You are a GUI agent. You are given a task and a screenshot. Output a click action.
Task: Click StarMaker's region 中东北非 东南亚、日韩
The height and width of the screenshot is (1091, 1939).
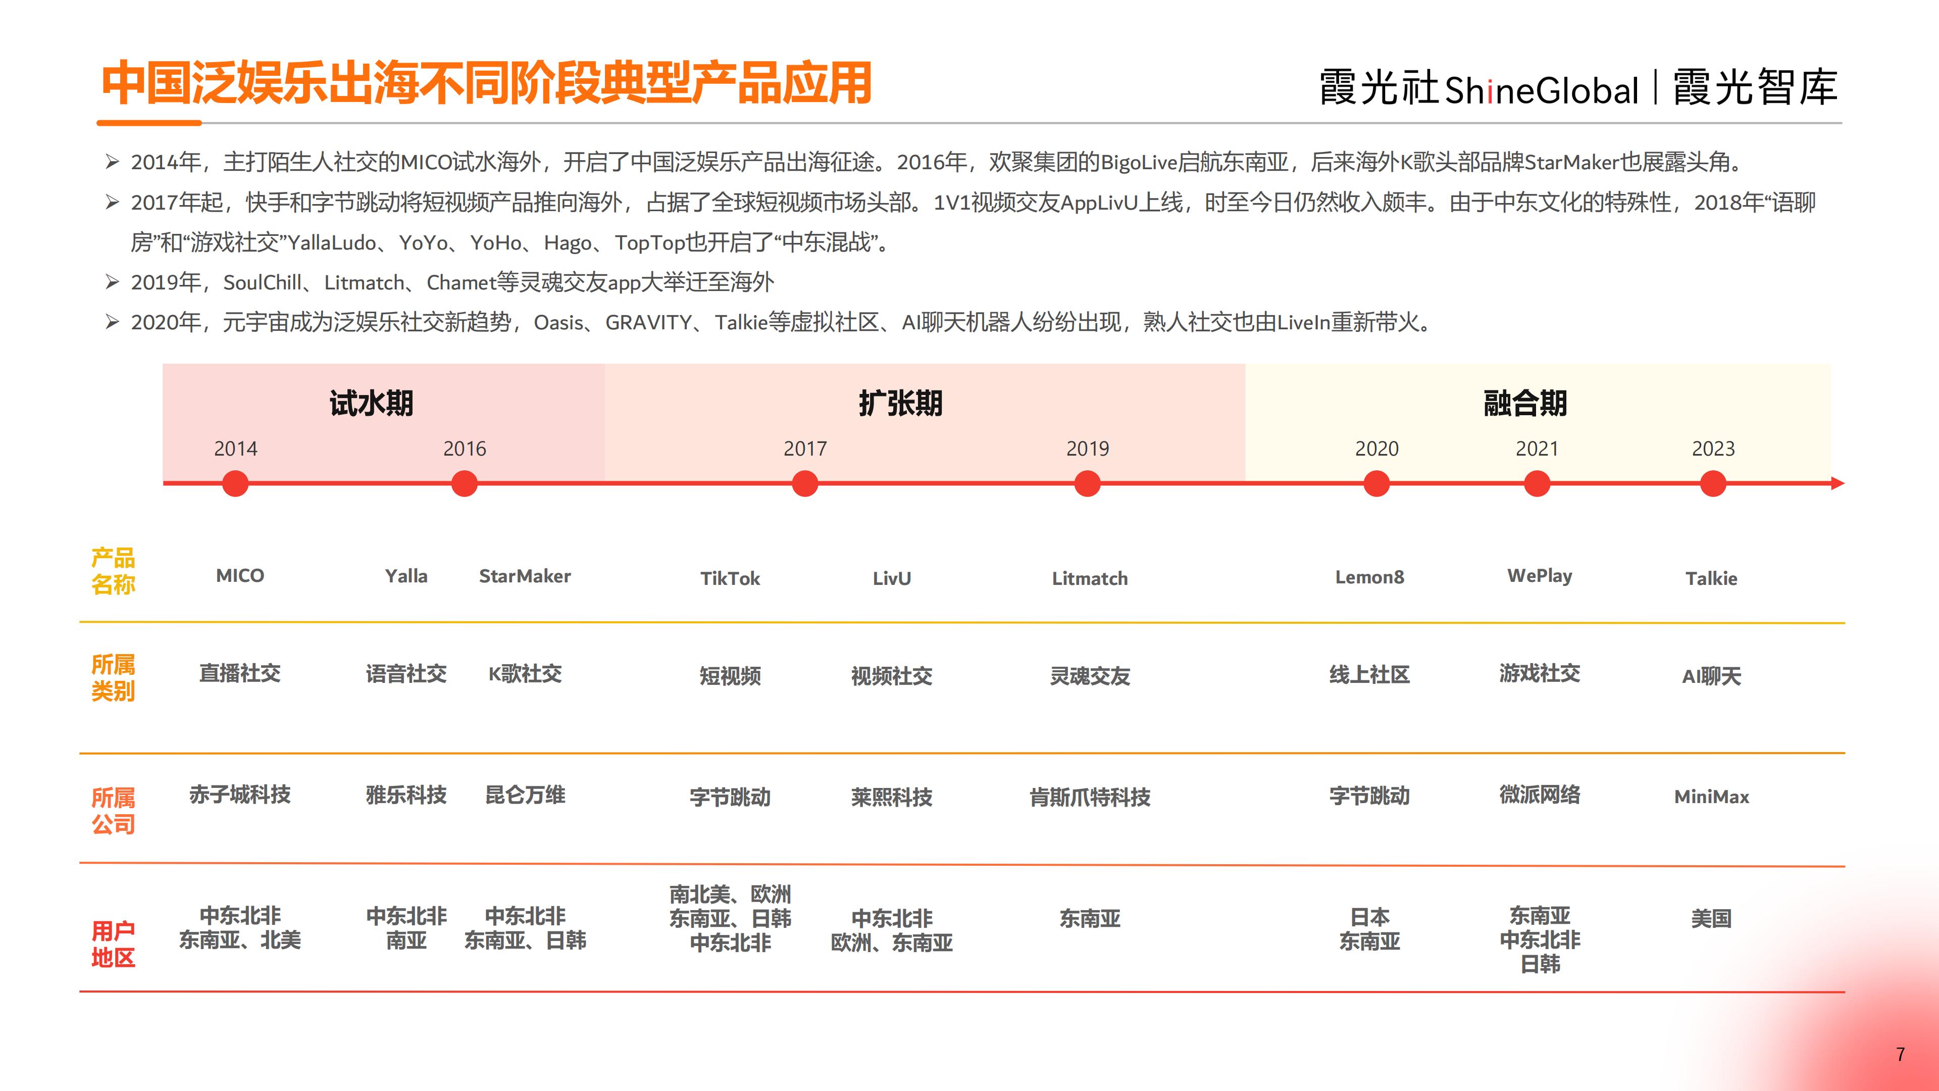pyautogui.click(x=525, y=928)
